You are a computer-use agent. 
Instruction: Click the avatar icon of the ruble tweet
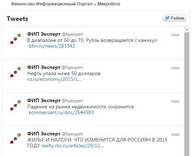pos(15,39)
